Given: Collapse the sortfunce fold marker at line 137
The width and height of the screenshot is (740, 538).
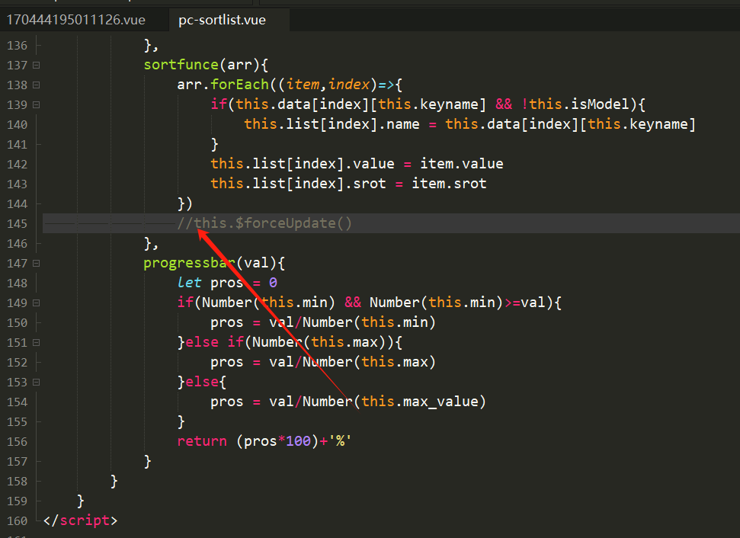Looking at the screenshot, I should pos(37,65).
